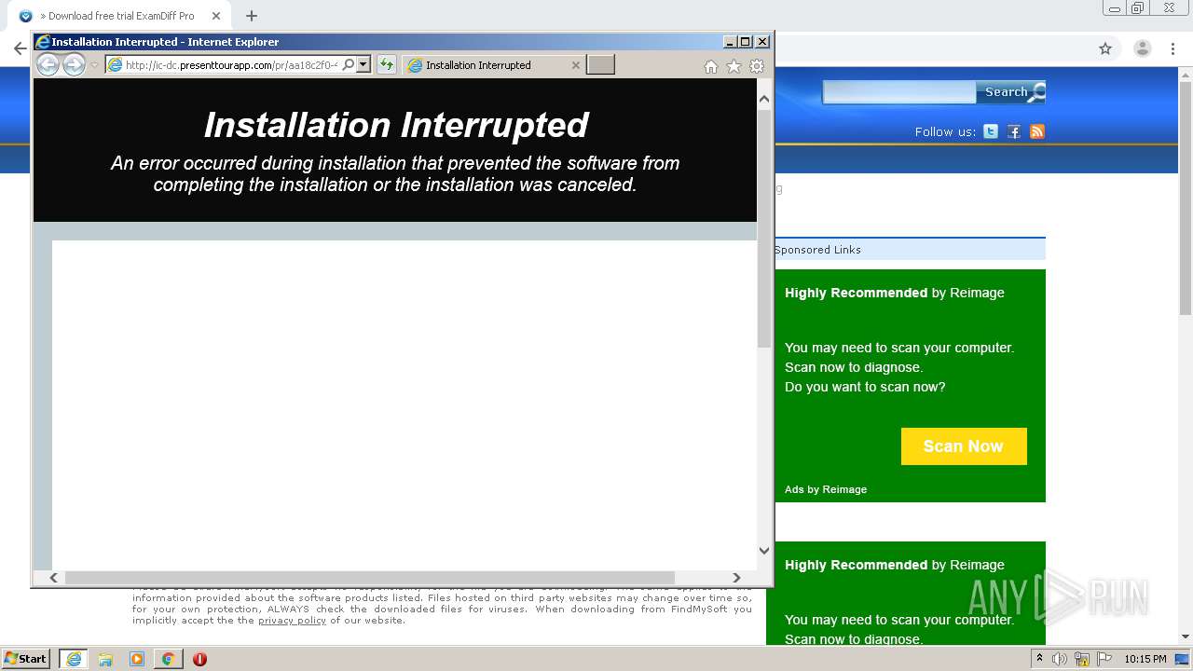Open the recent pages dropdown arrow
Screen dimensions: 1193x671
(x=94, y=65)
